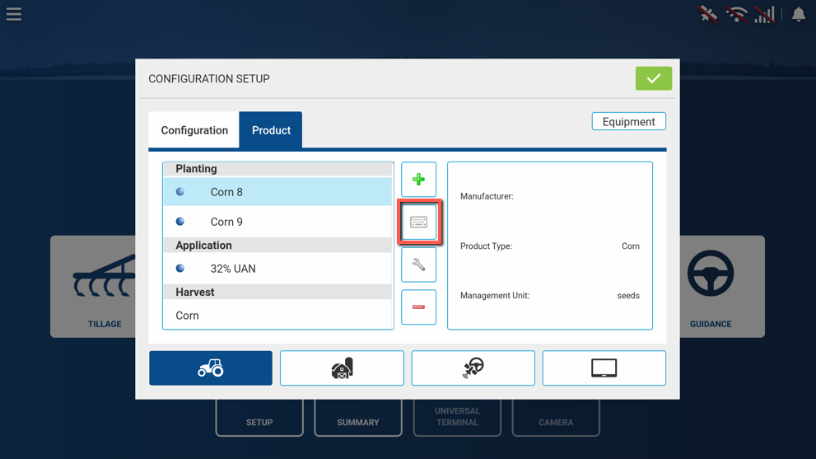
Task: Open the Guidance tile in the background
Action: pyautogui.click(x=722, y=287)
